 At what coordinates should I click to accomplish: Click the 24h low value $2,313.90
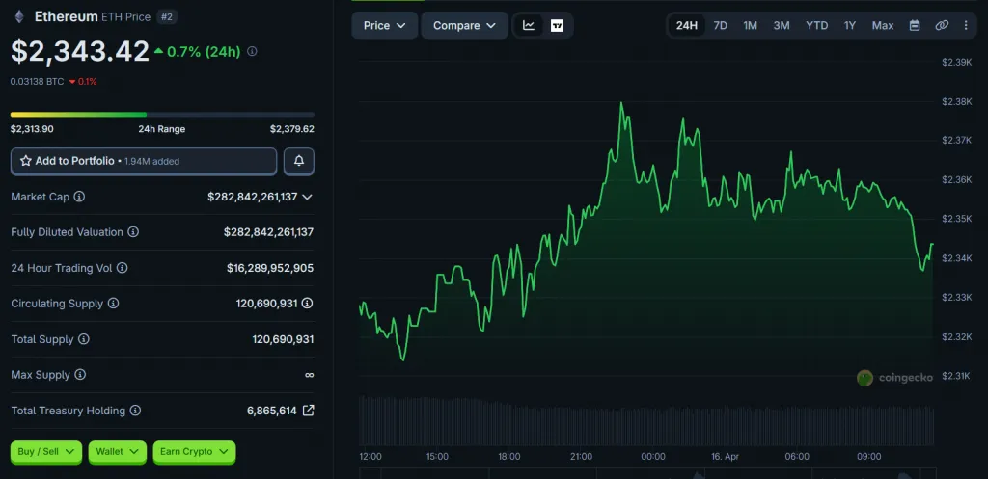[32, 129]
